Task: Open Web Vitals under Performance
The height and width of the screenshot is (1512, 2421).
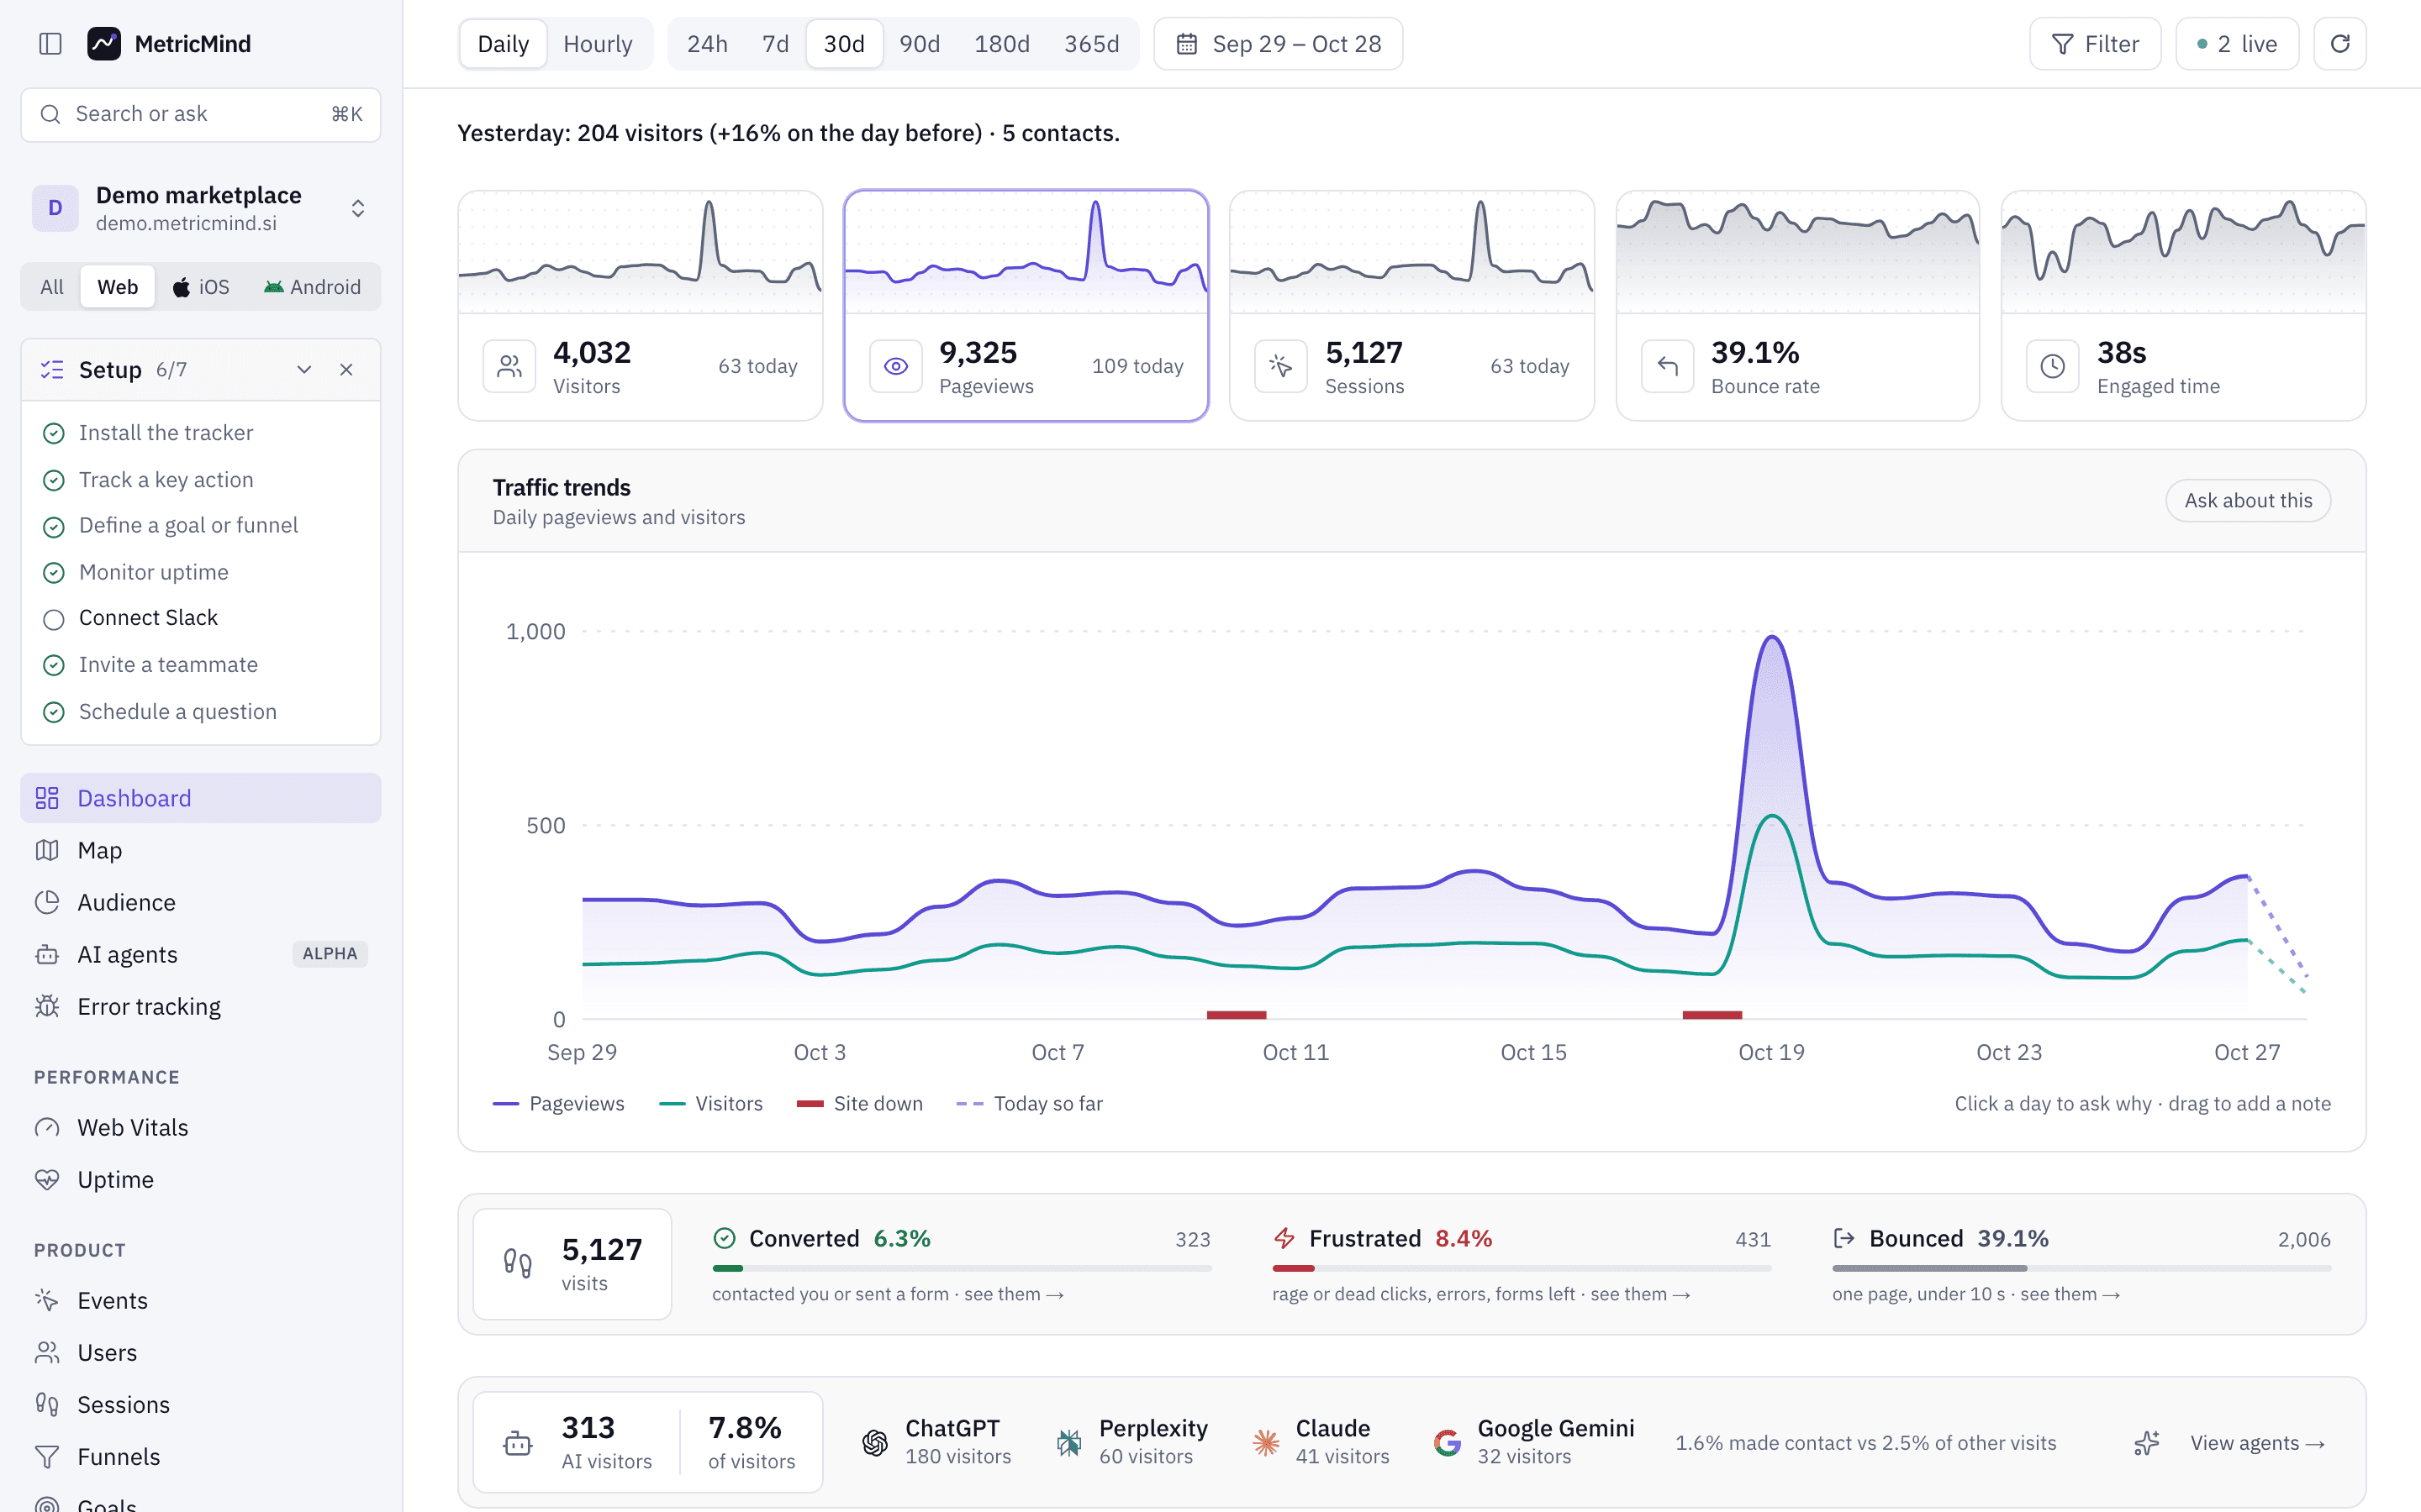Action: point(200,1127)
